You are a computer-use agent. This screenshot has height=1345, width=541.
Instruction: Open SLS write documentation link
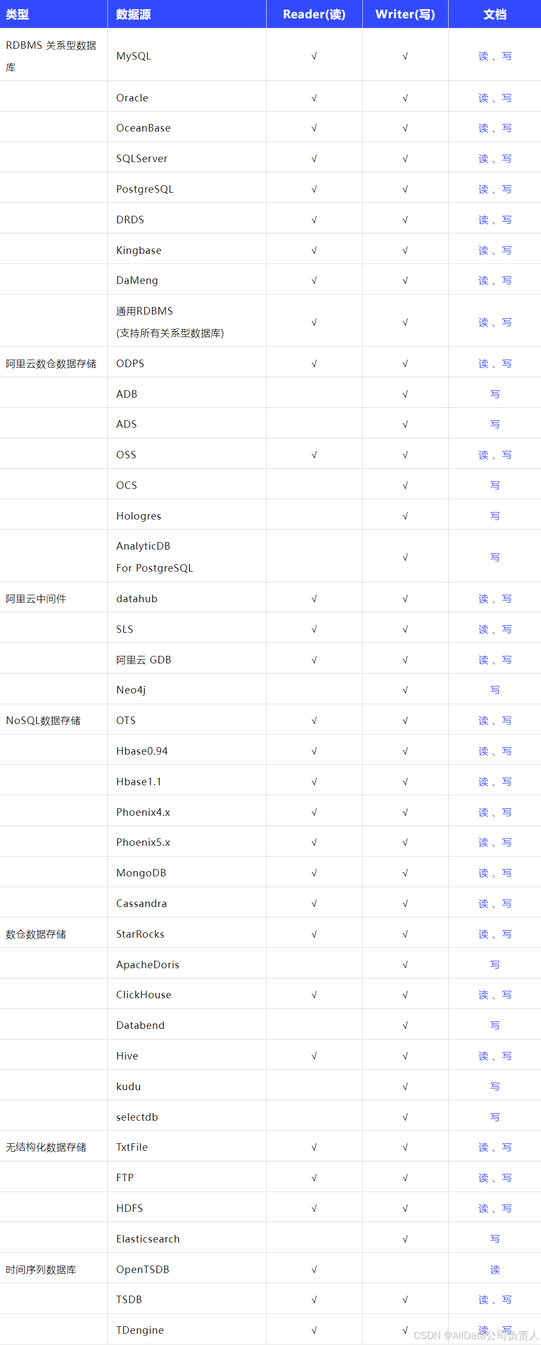pos(507,630)
